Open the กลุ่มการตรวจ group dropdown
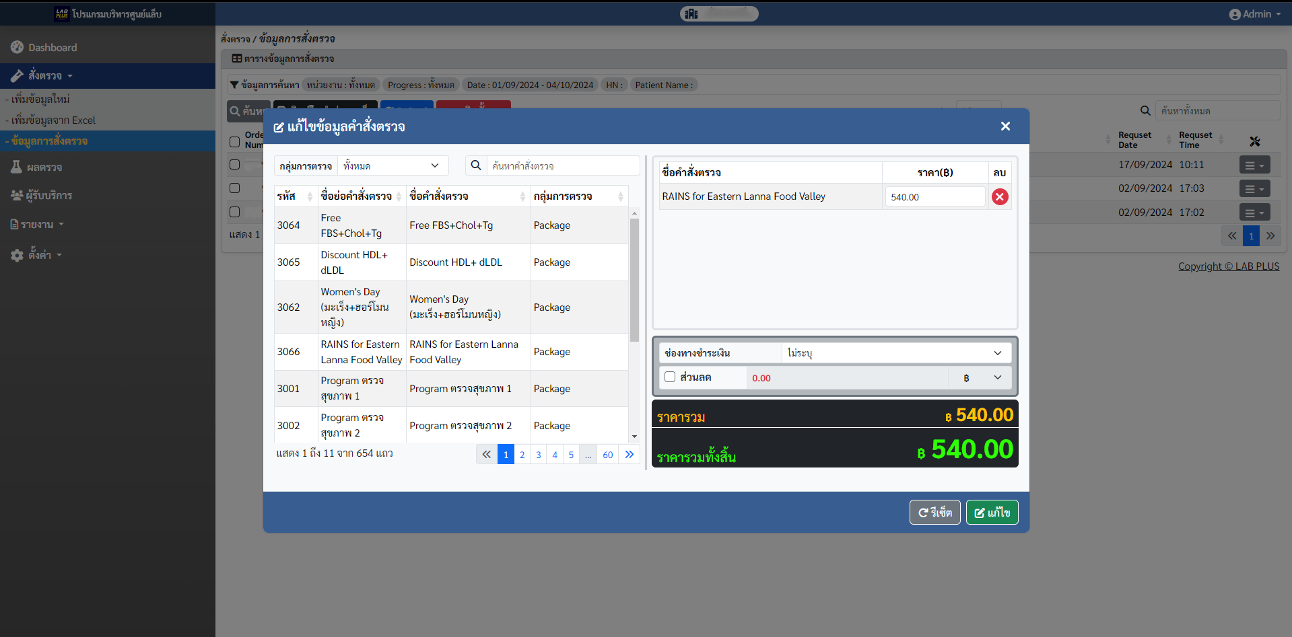1292x637 pixels. [x=392, y=165]
